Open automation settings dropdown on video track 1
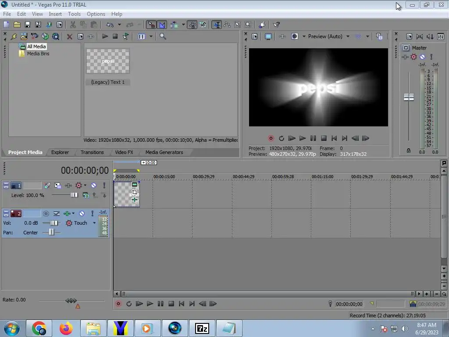This screenshot has width=449, height=337. click(85, 185)
